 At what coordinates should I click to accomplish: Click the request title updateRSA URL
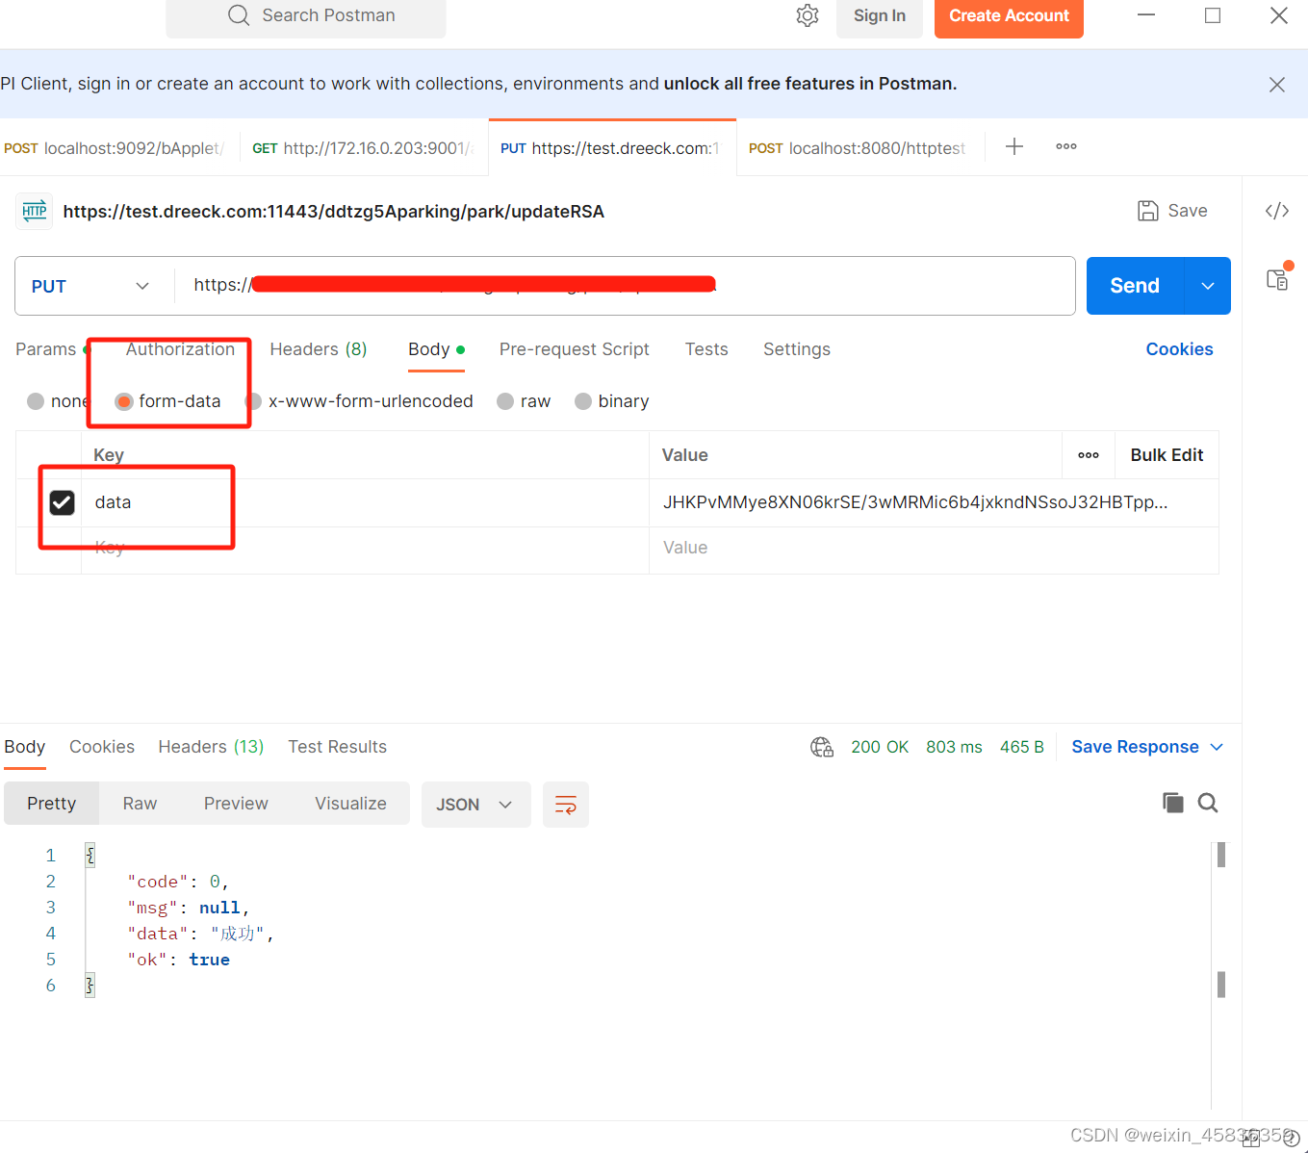coord(334,212)
